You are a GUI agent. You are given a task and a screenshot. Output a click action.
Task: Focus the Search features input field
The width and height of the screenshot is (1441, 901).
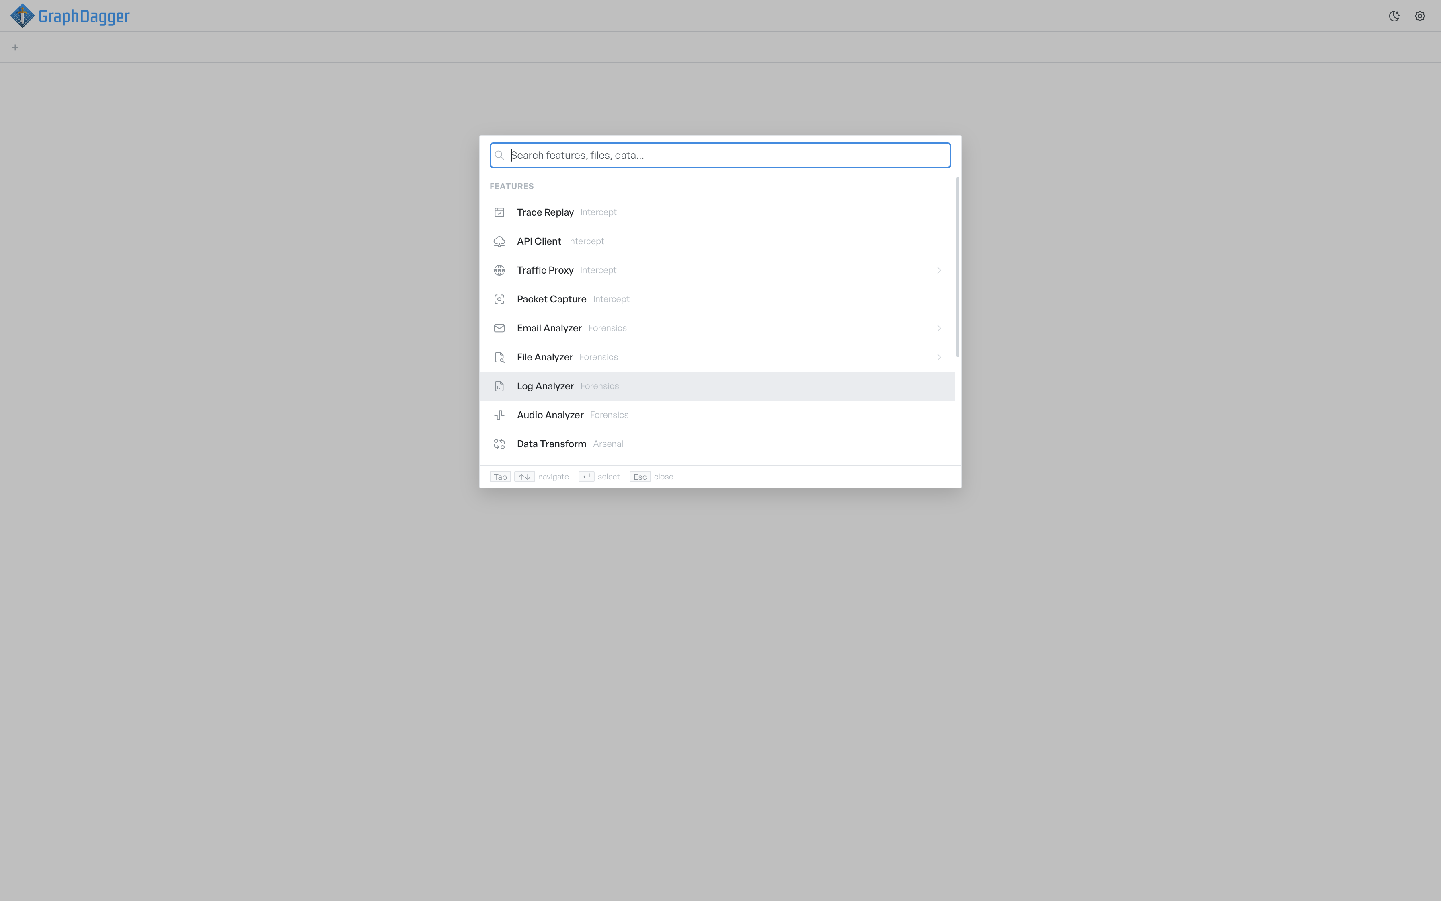click(720, 156)
